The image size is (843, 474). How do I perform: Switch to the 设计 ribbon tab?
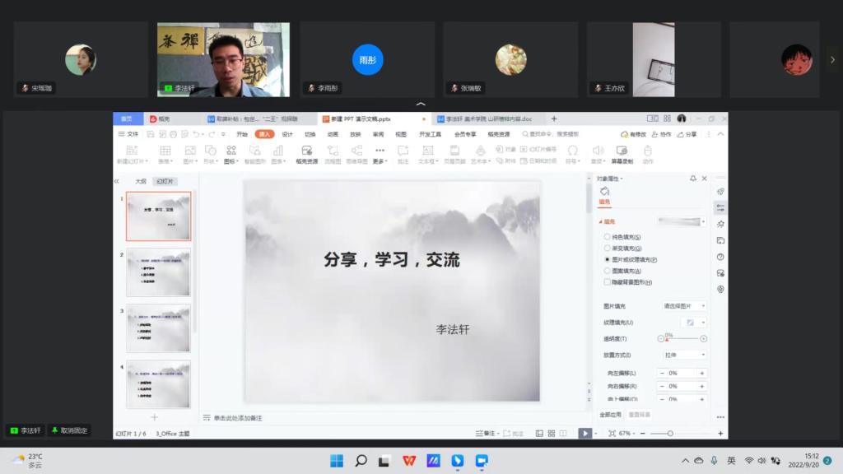click(287, 134)
